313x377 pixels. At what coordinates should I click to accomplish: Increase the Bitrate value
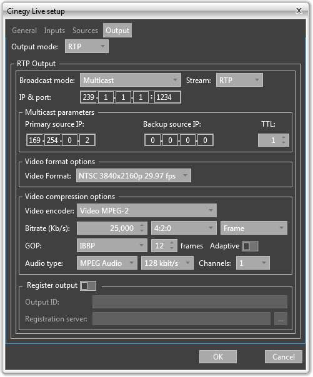142,225
